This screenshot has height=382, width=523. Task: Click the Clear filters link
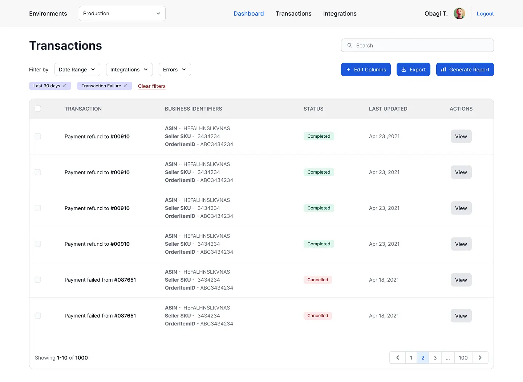tap(152, 86)
